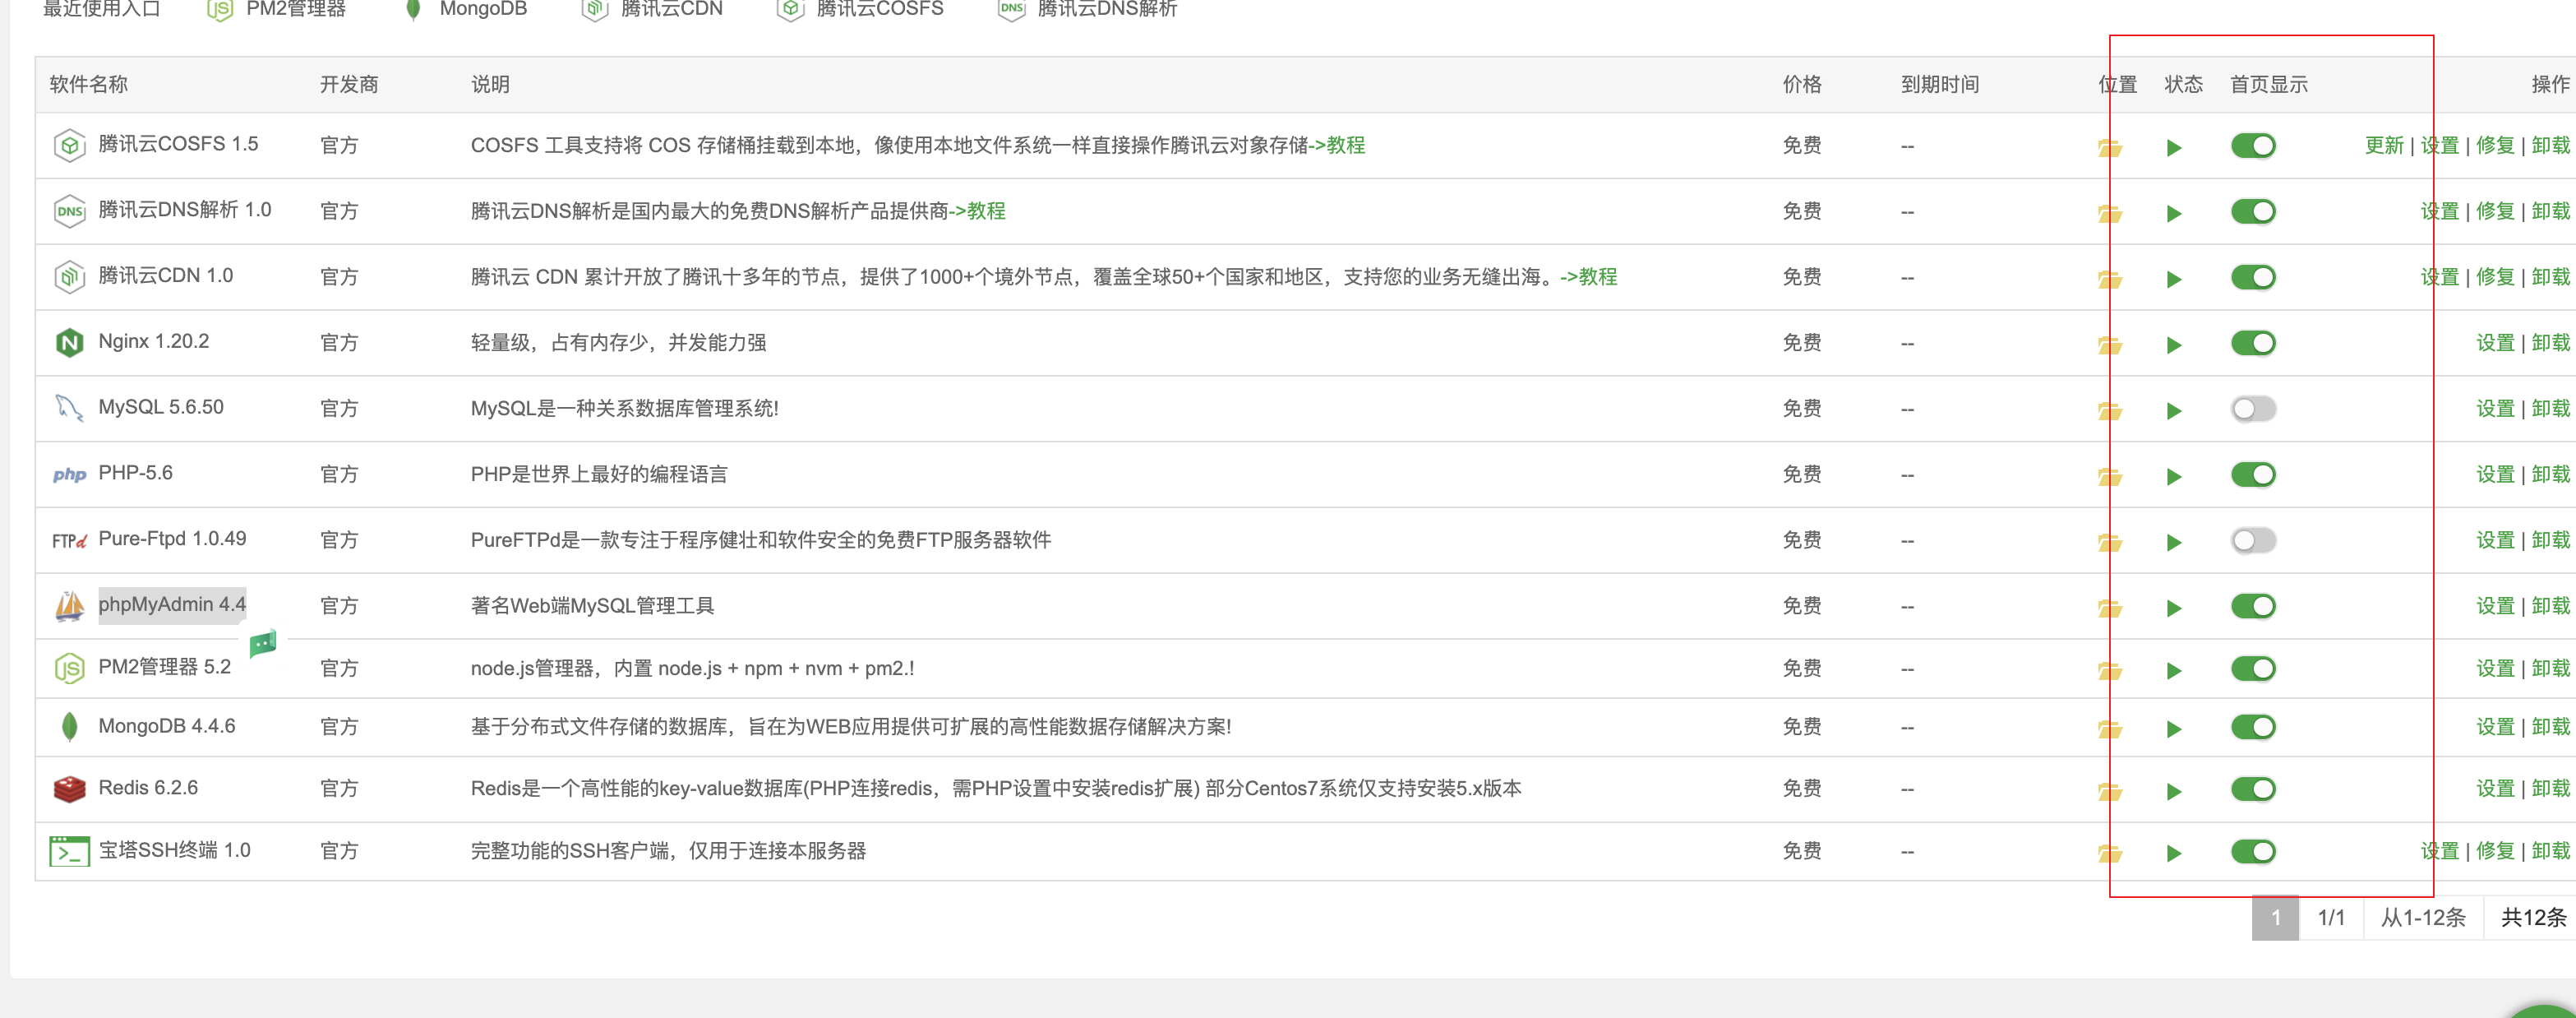
Task: Disable homepage display for Nginx
Action: [2252, 343]
